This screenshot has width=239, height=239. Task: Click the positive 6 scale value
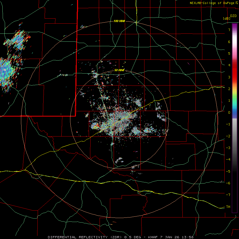tap(229, 42)
